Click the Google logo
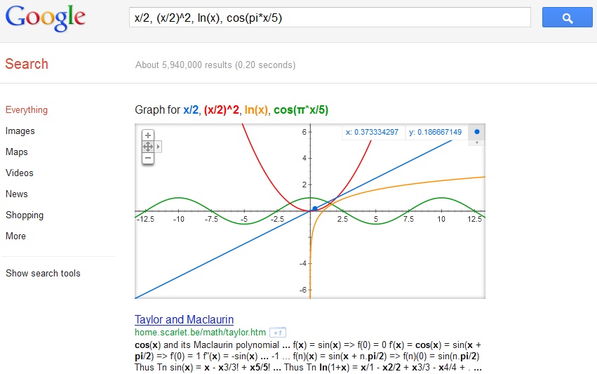Screen dimensions: 597x374 [x=46, y=18]
